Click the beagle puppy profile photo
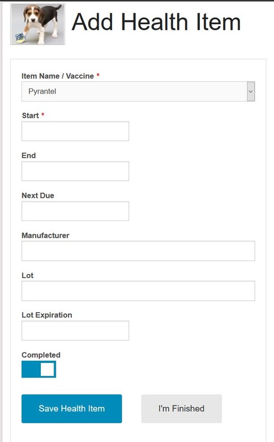Screen dimensions: 274x442 tap(38, 24)
